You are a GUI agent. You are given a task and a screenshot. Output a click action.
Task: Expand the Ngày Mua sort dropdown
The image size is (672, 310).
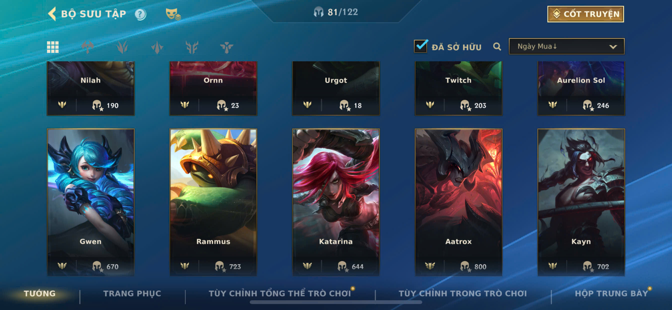(x=566, y=46)
